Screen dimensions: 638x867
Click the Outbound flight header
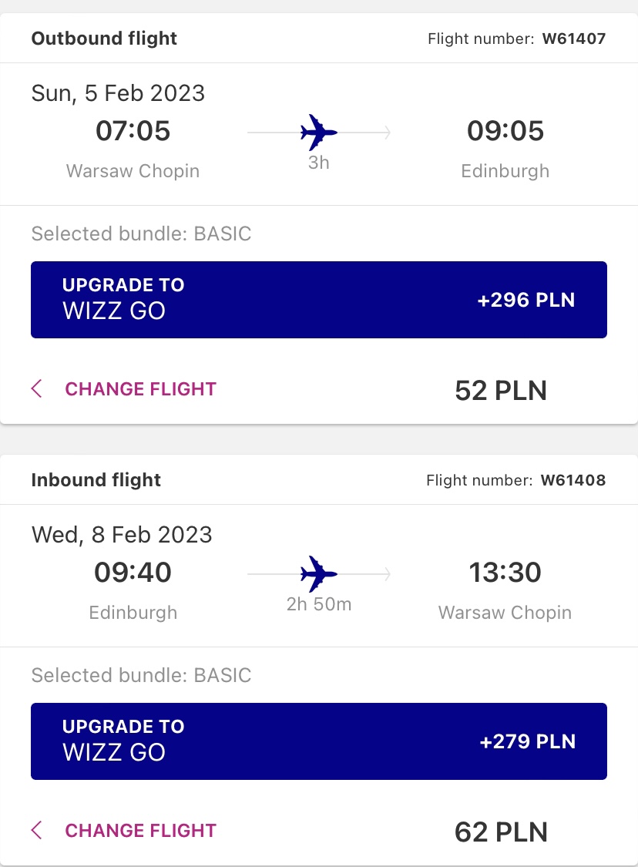[104, 39]
